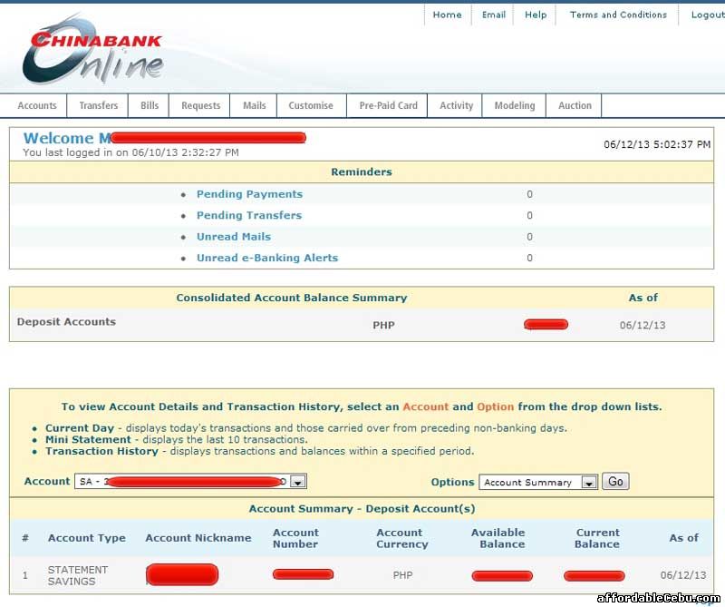The height and width of the screenshot is (607, 725).
Task: Click the Current Balance column header
Action: (597, 538)
